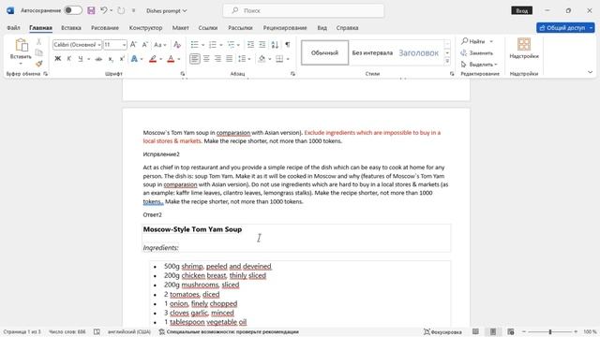Increase the font size
The width and height of the screenshot is (600, 337).
133,45
